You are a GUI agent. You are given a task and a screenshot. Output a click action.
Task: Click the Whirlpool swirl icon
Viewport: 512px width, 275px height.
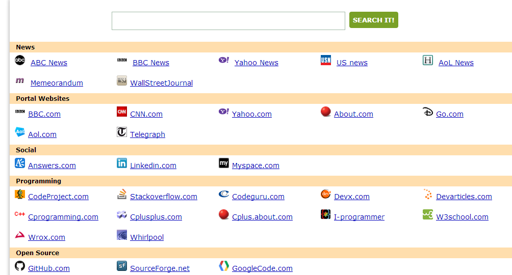[122, 235]
